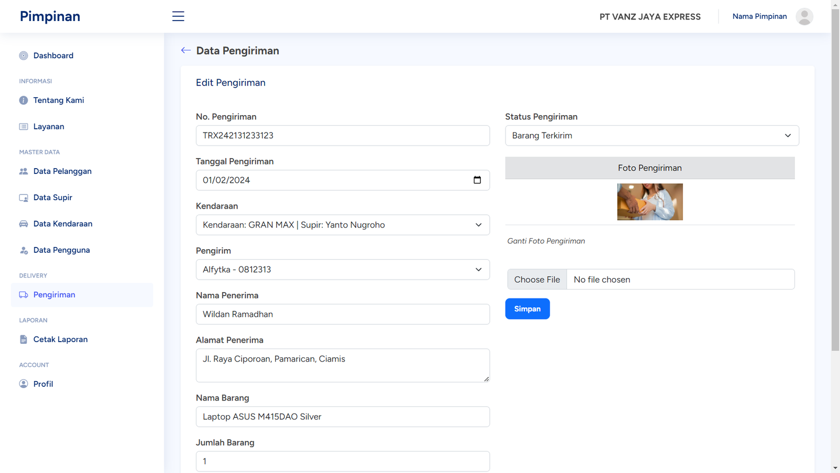This screenshot has width=840, height=473.
Task: Open the Layanan sidebar item
Action: tap(48, 127)
